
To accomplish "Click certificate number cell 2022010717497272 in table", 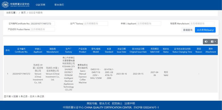I will 21,74.
